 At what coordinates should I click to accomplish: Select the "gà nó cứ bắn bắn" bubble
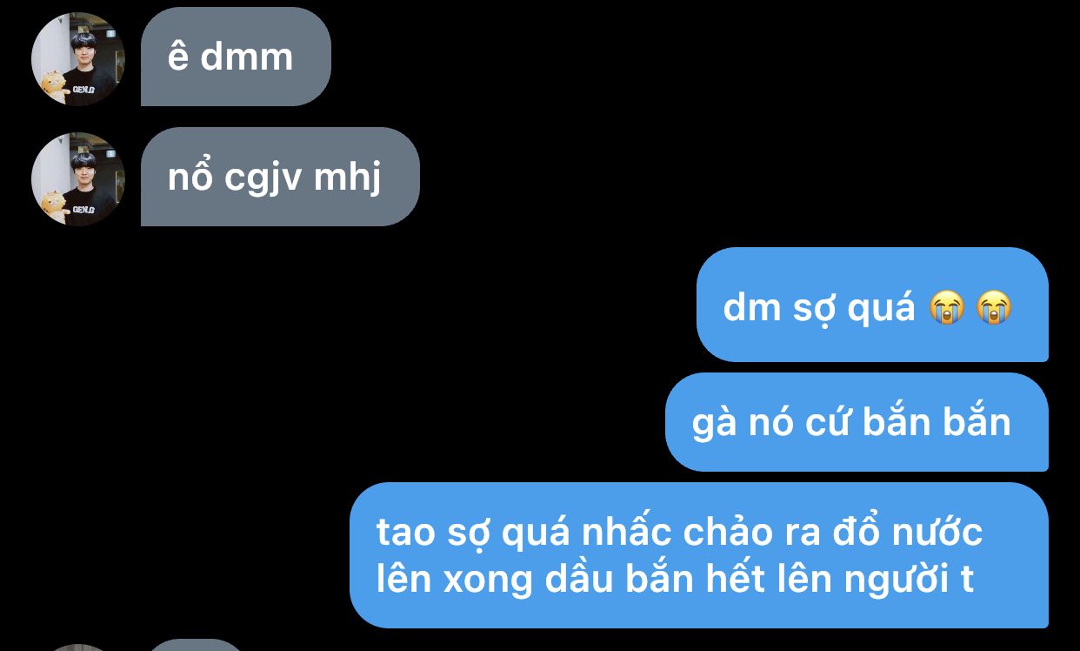857,422
